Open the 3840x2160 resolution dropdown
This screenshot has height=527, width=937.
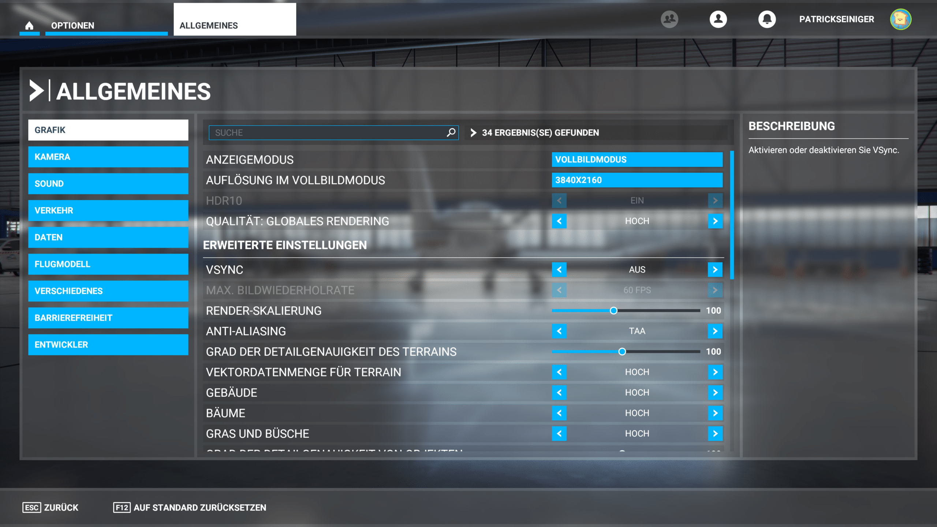(637, 180)
